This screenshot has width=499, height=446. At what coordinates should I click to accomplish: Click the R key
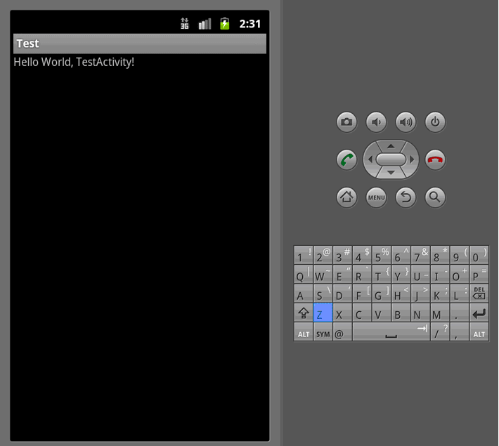(x=362, y=274)
